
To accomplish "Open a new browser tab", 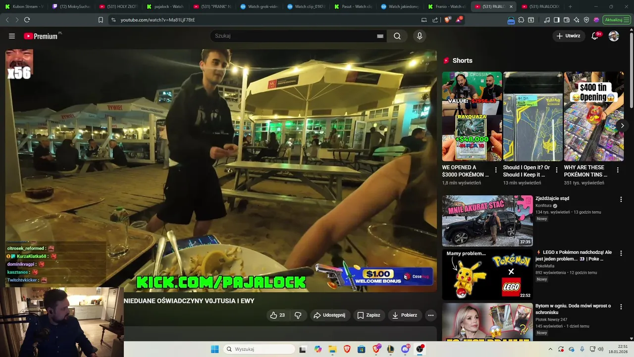I will coord(570,6).
